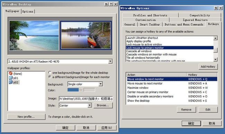Select a different background/image for each monitor
Viewport: 225px width, 134px height.
[49, 77]
